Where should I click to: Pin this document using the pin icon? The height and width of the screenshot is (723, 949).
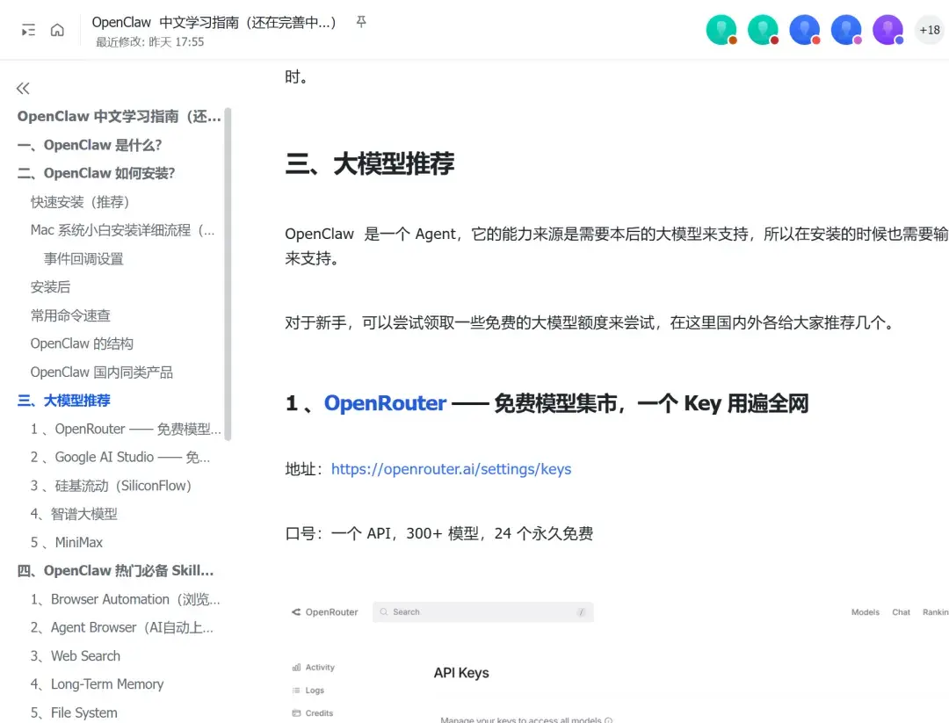360,23
